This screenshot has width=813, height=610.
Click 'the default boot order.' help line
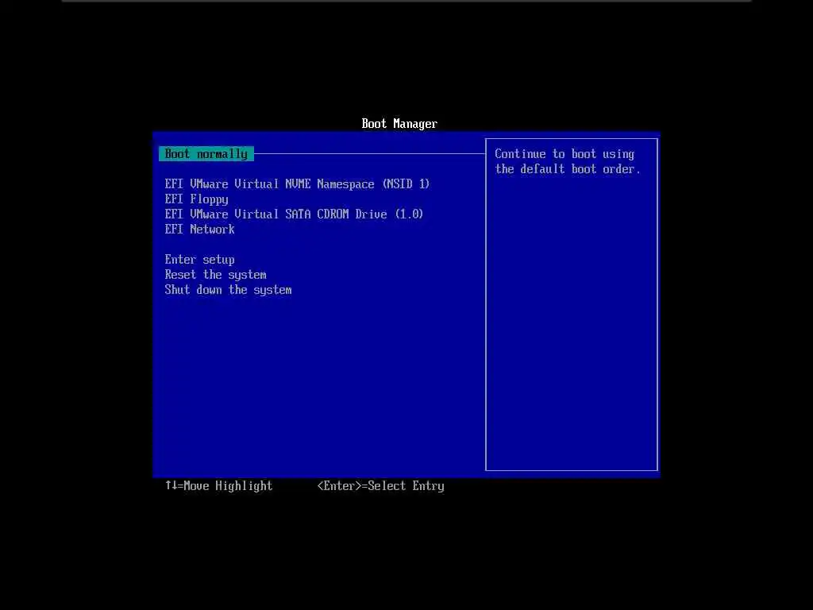point(567,169)
